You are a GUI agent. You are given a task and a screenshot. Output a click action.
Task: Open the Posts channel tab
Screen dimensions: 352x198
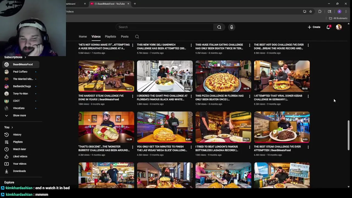pos(125,37)
